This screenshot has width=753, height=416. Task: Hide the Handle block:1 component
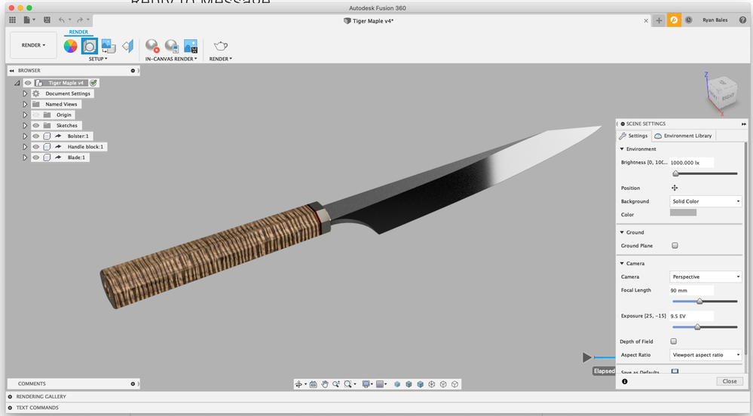click(36, 146)
